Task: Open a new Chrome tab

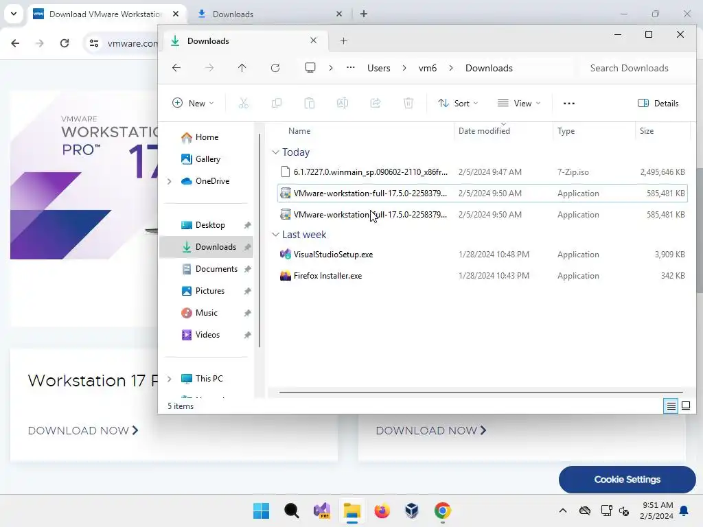Action: point(364,14)
